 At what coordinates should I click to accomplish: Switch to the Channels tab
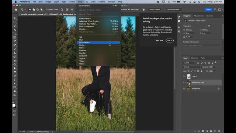(x=194, y=58)
